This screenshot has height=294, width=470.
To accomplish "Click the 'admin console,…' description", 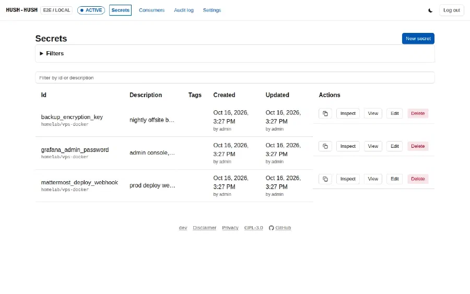I will coord(152,152).
